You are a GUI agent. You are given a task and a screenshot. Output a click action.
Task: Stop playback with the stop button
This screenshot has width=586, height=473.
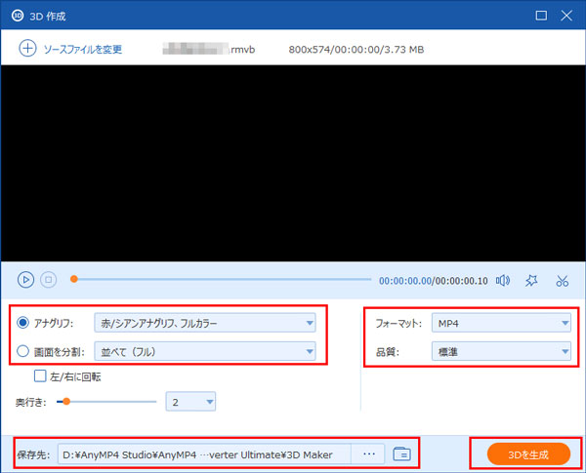48,280
